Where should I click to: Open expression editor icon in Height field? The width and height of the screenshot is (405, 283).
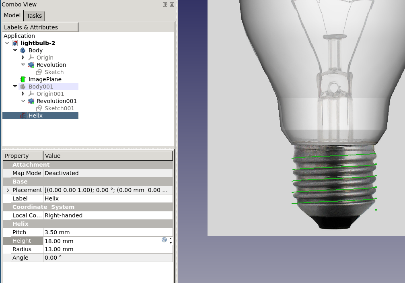click(x=164, y=240)
